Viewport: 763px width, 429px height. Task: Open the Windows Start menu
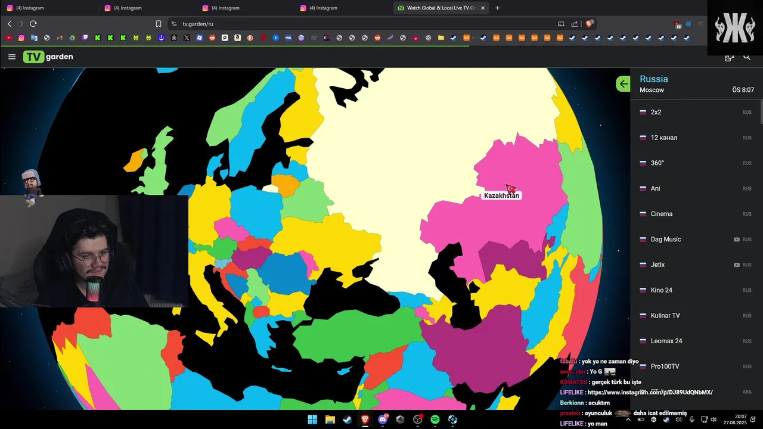point(312,419)
